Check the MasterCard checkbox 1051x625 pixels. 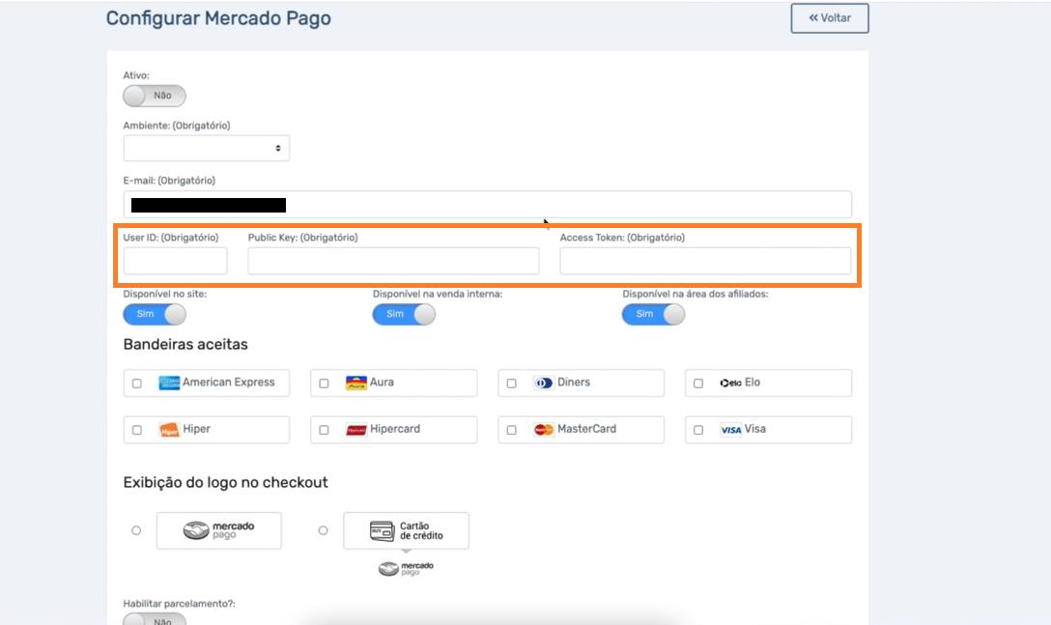511,430
